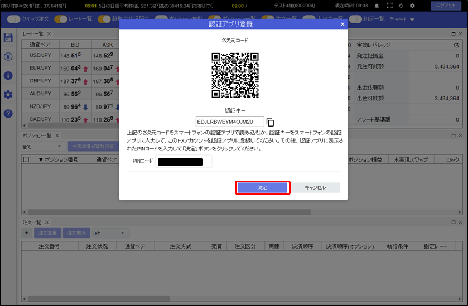468x306 pixels.
Task: Toggle the クイック注文 switch
Action: 13,19
